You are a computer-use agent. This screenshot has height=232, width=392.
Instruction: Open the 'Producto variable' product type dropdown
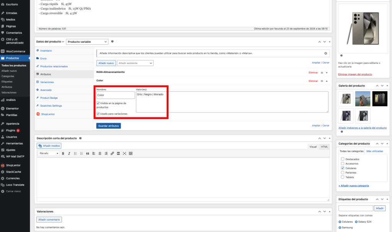click(x=87, y=42)
